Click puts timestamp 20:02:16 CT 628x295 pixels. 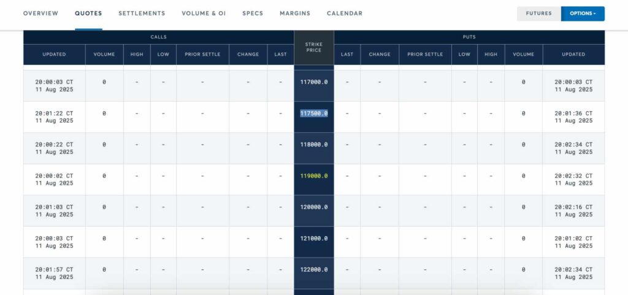coord(573,207)
